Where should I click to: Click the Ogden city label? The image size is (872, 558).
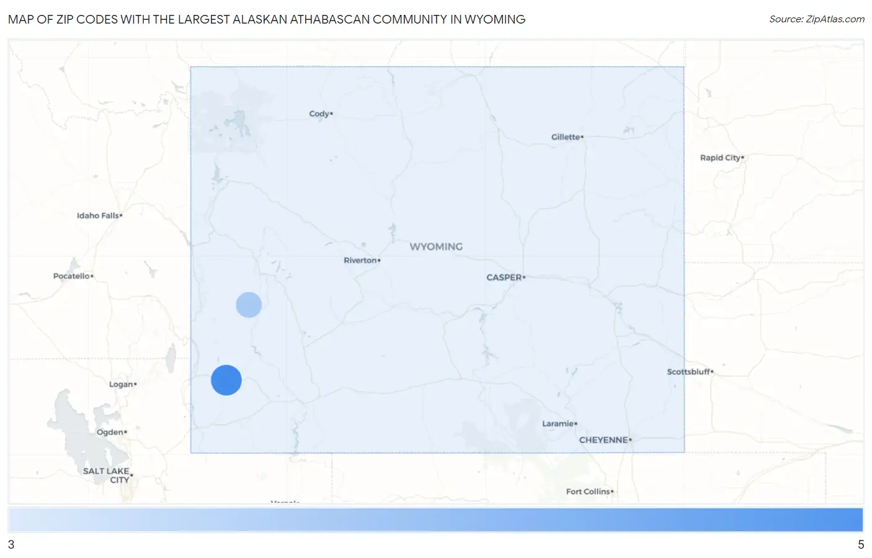[x=110, y=432]
